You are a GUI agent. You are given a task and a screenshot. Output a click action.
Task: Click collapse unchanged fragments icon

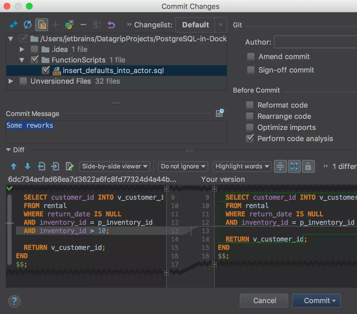(x=280, y=166)
